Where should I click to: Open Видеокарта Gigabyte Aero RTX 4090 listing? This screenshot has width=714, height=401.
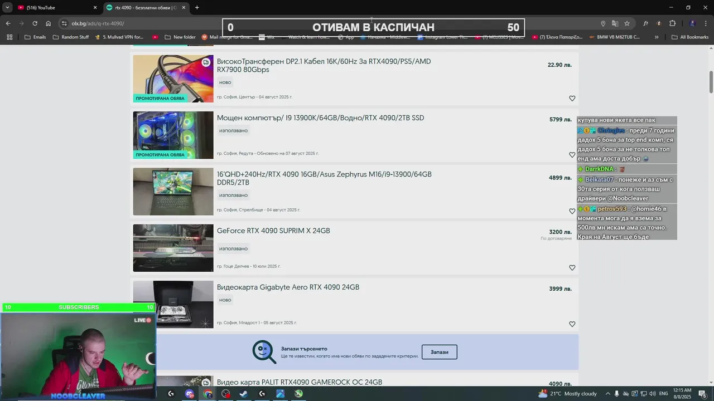click(288, 287)
